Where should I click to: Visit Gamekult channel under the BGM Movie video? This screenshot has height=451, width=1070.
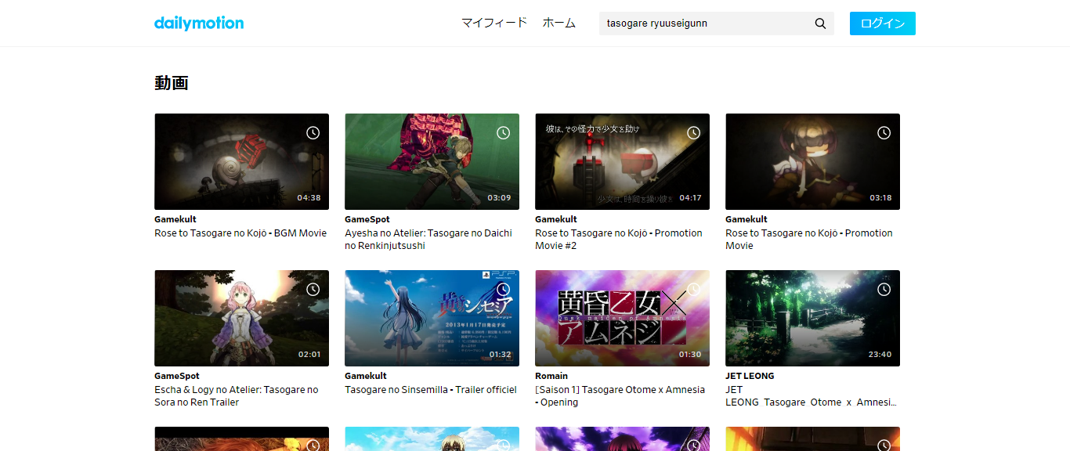tap(175, 219)
